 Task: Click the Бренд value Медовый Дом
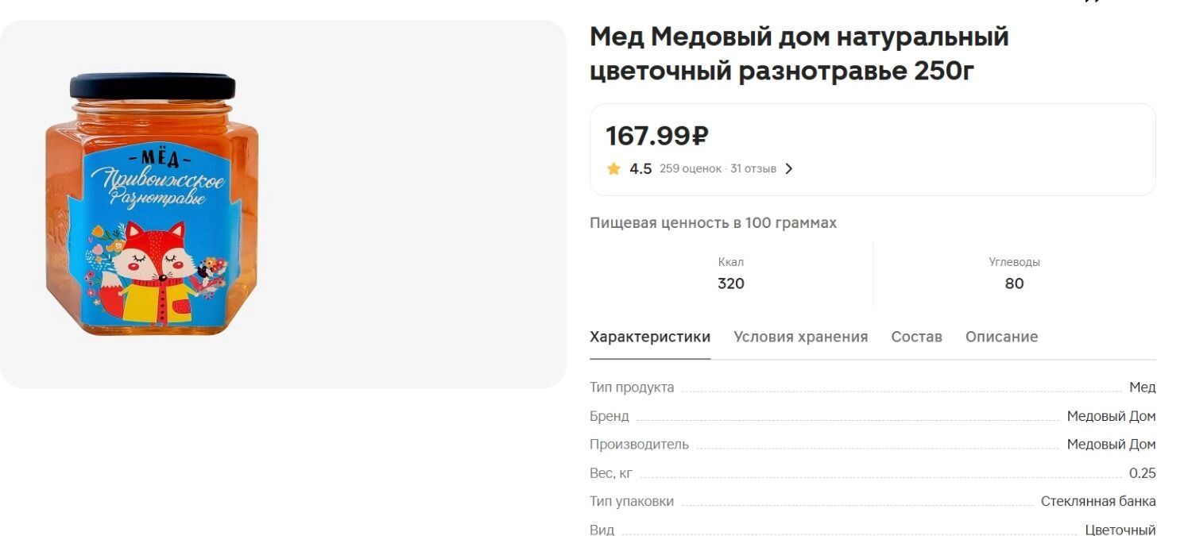tap(1111, 416)
